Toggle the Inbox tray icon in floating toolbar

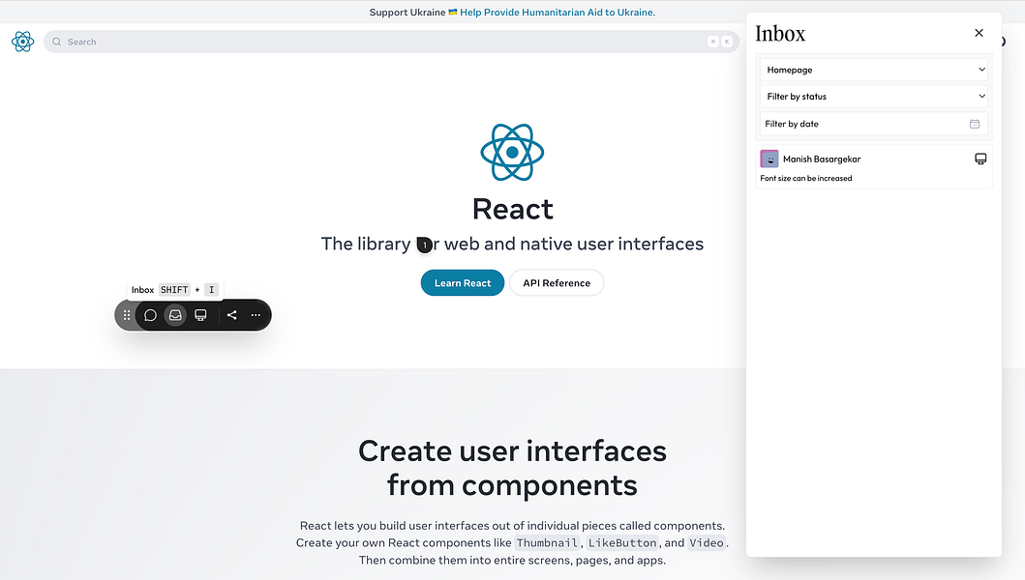tap(175, 315)
